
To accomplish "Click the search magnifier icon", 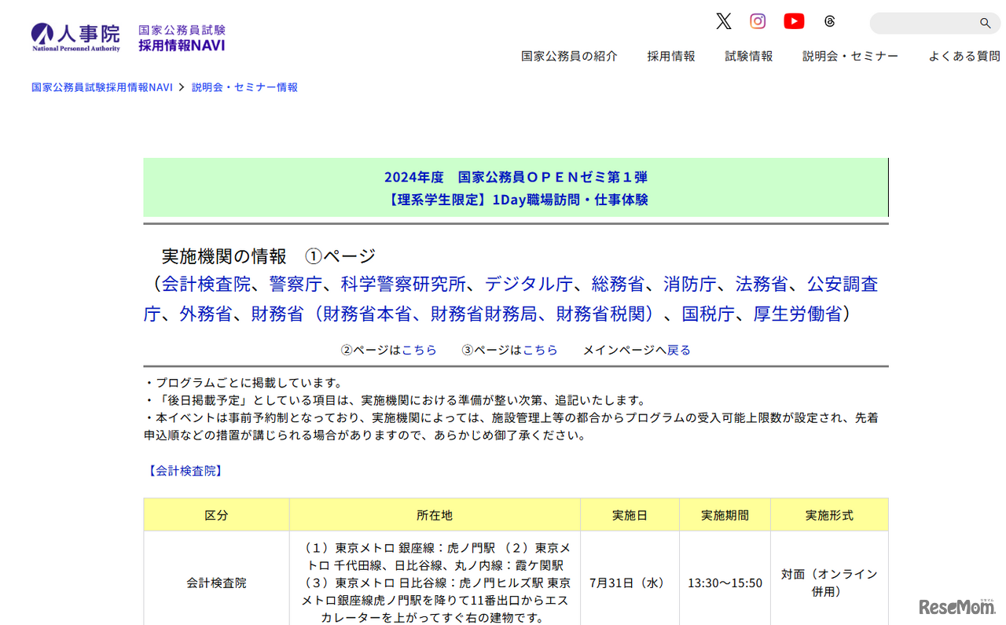I will coord(985,24).
